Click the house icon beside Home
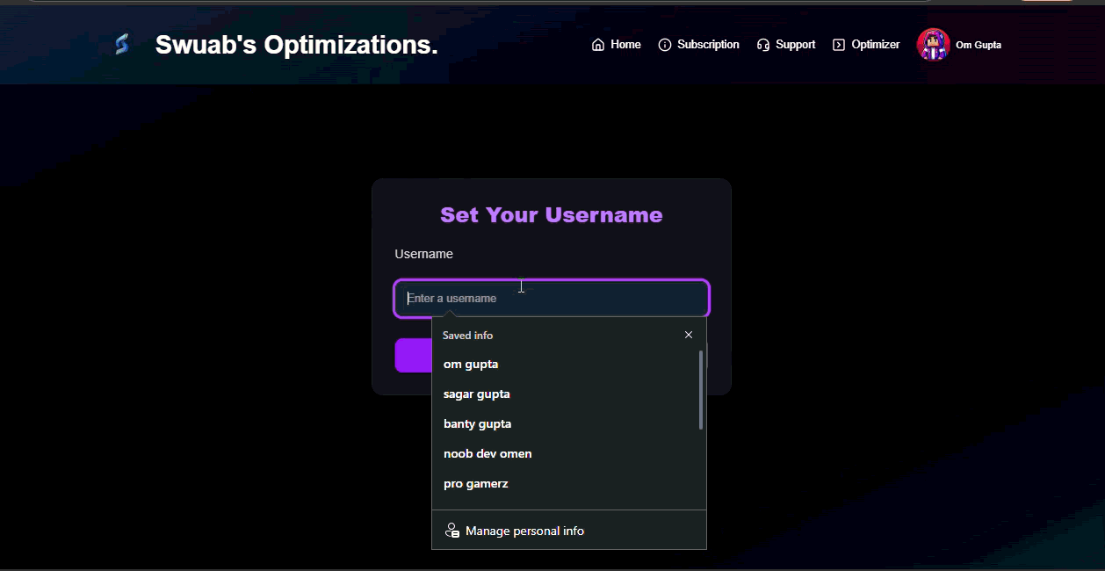 [598, 45]
